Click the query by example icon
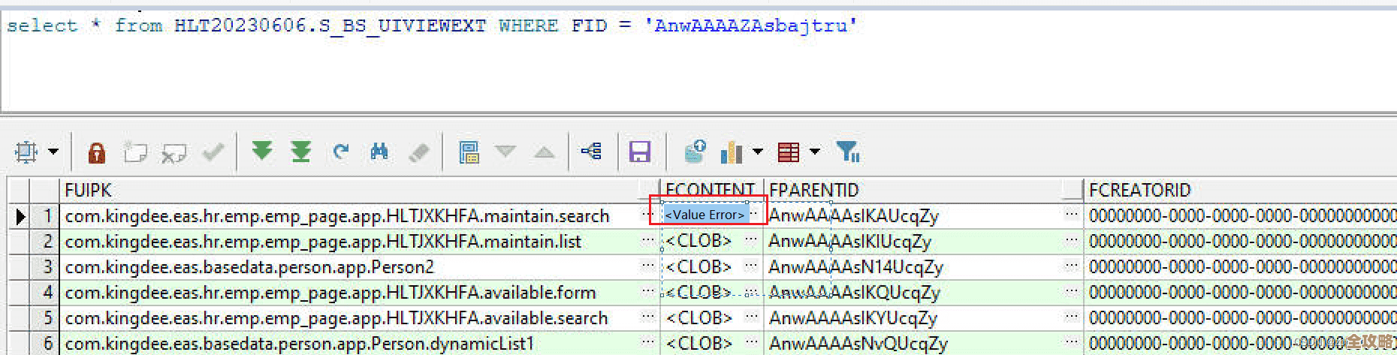Viewport: 1397px width, 355px height. pyautogui.click(x=469, y=152)
